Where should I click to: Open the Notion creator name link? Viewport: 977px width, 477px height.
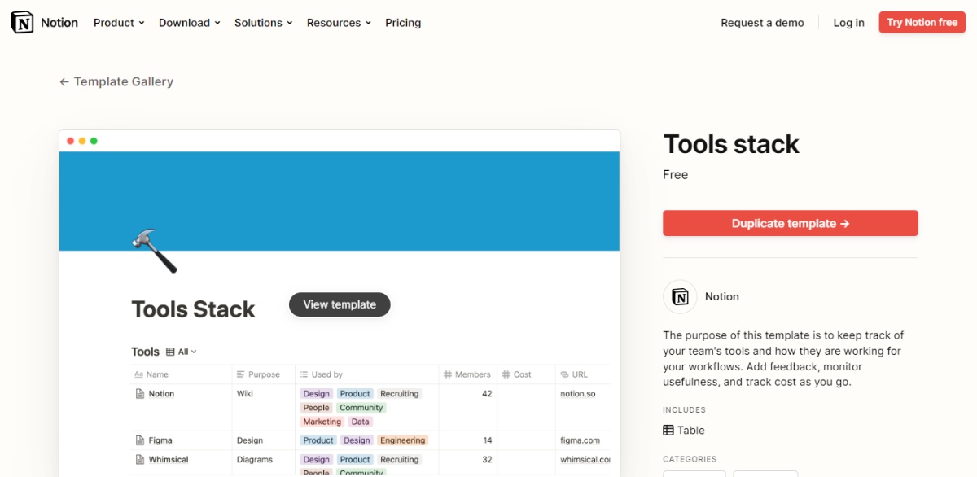(x=722, y=297)
